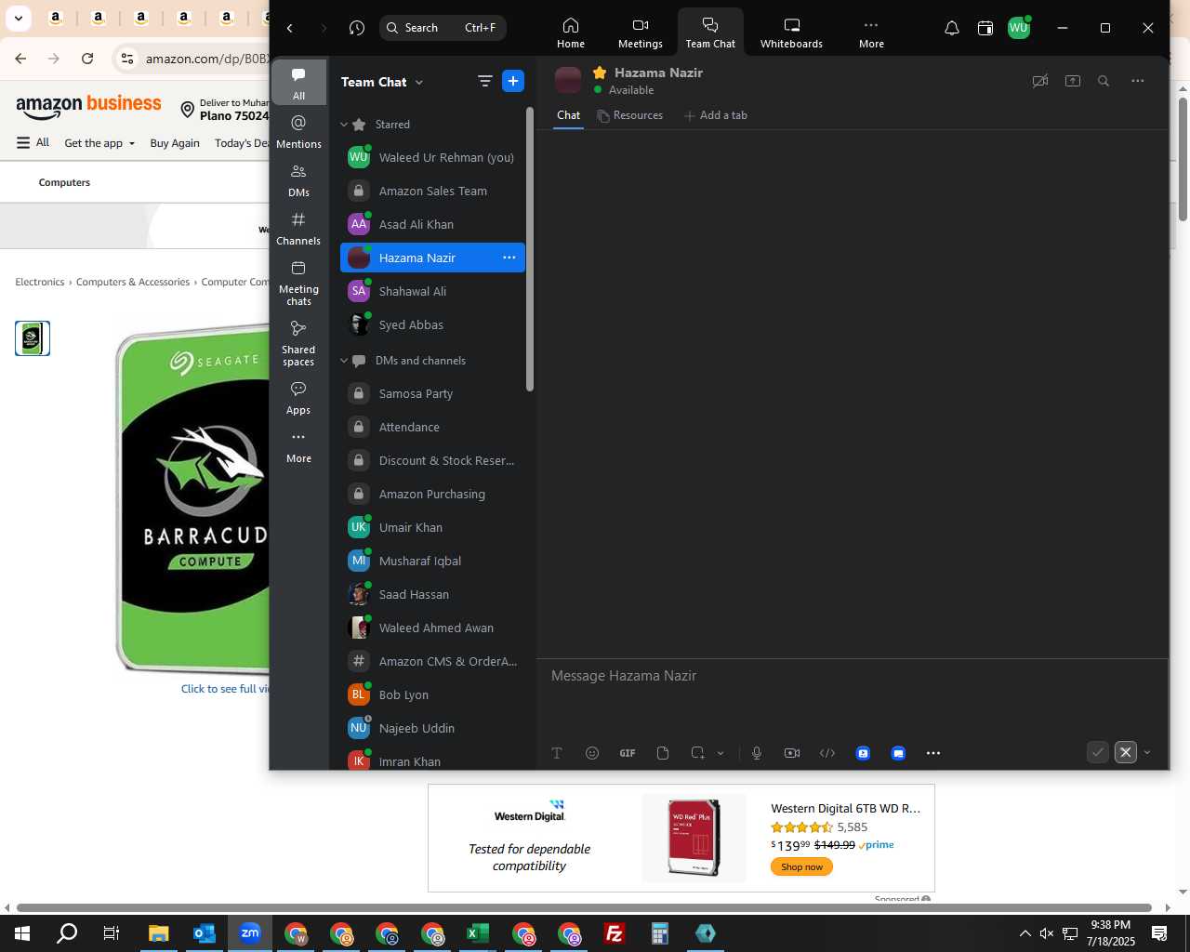The height and width of the screenshot is (952, 1190).
Task: Click the chat filter icon
Action: [484, 81]
